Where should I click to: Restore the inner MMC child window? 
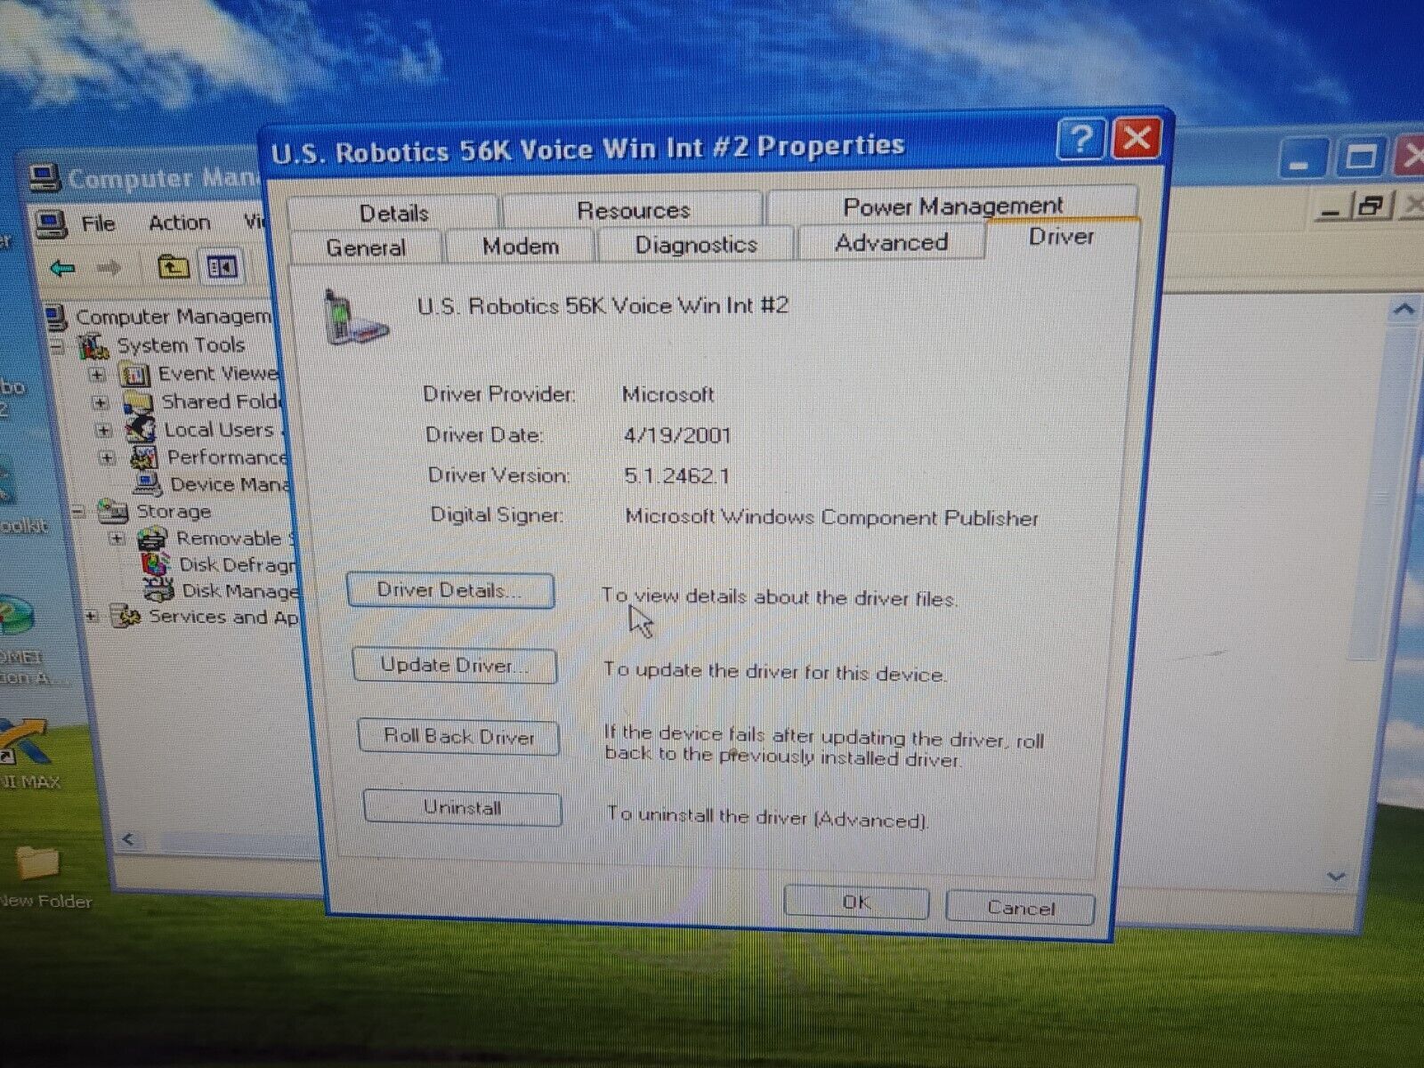pos(1371,206)
